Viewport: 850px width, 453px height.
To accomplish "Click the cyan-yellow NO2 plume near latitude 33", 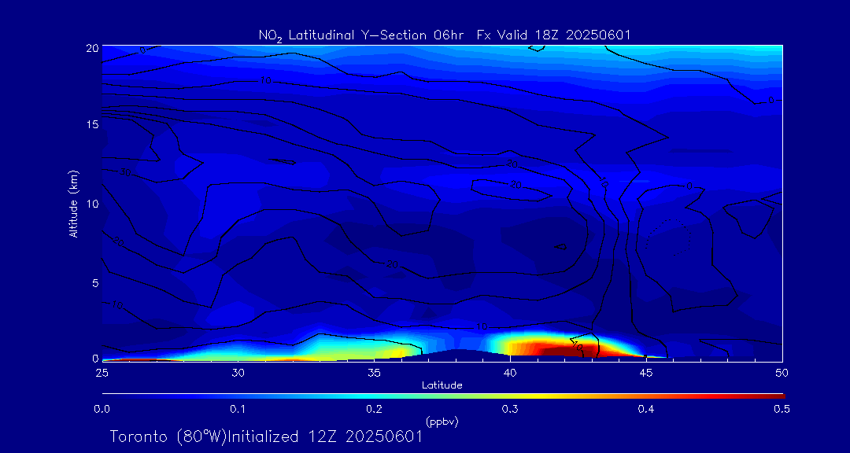I will point(346,346).
